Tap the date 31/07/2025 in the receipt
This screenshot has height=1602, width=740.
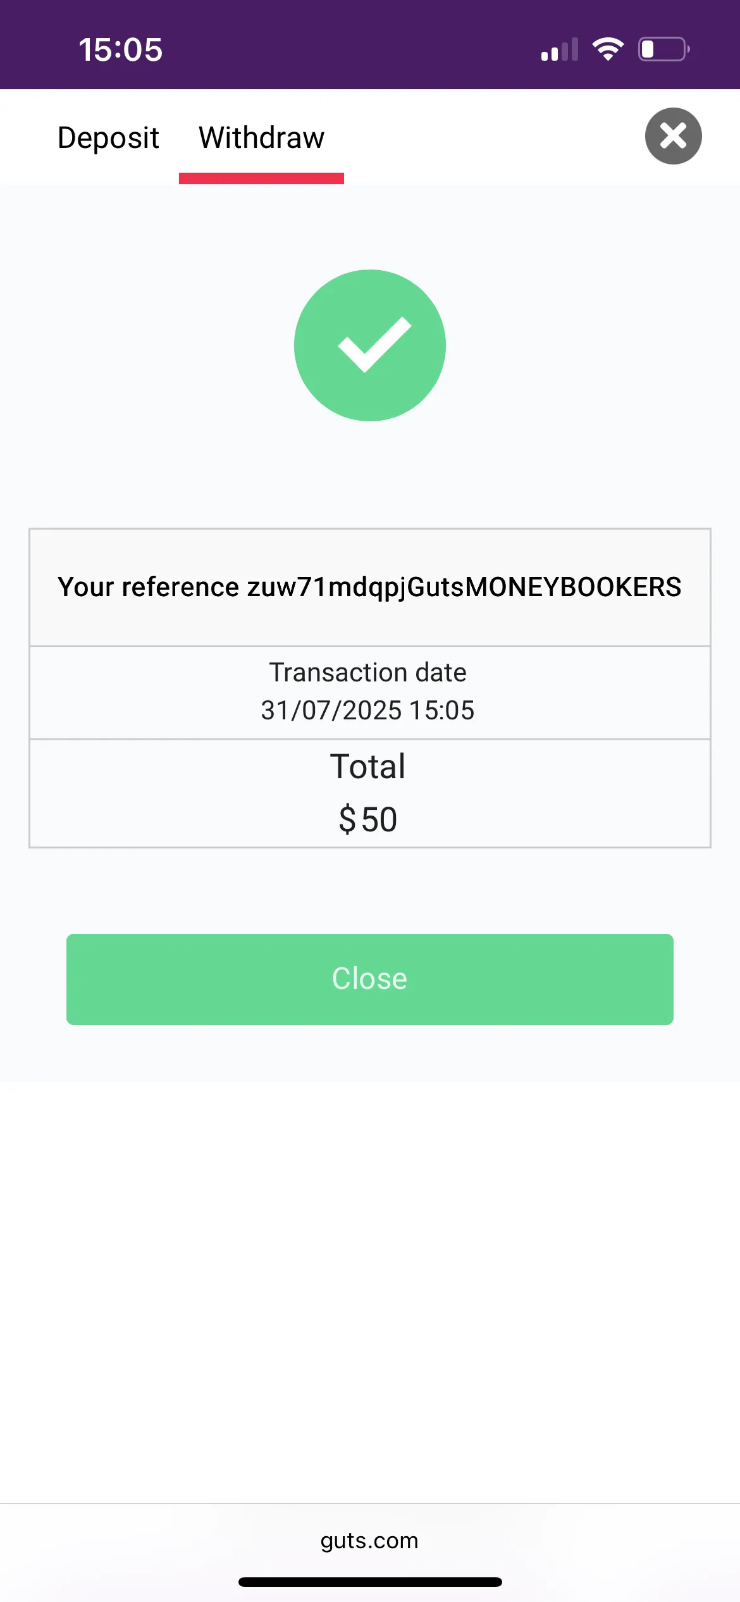tap(331, 711)
